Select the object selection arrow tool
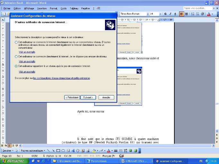Viewport: 219px width, 164px height. click(x=17, y=151)
